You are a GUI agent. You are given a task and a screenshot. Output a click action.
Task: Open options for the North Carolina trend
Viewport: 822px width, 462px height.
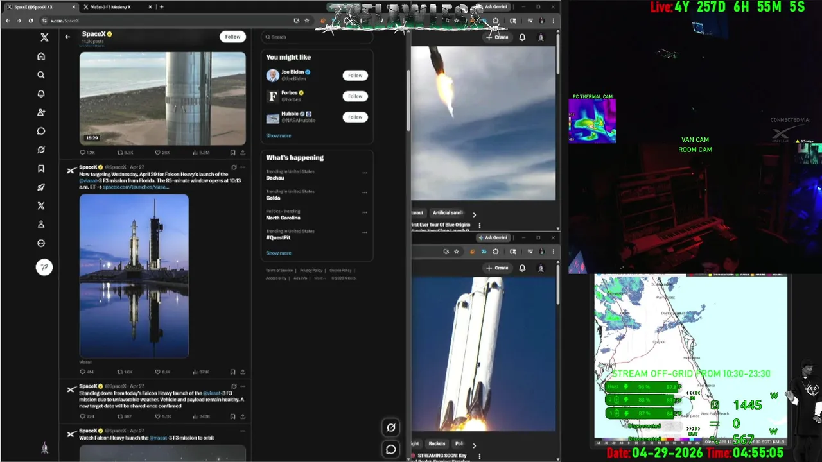point(365,212)
